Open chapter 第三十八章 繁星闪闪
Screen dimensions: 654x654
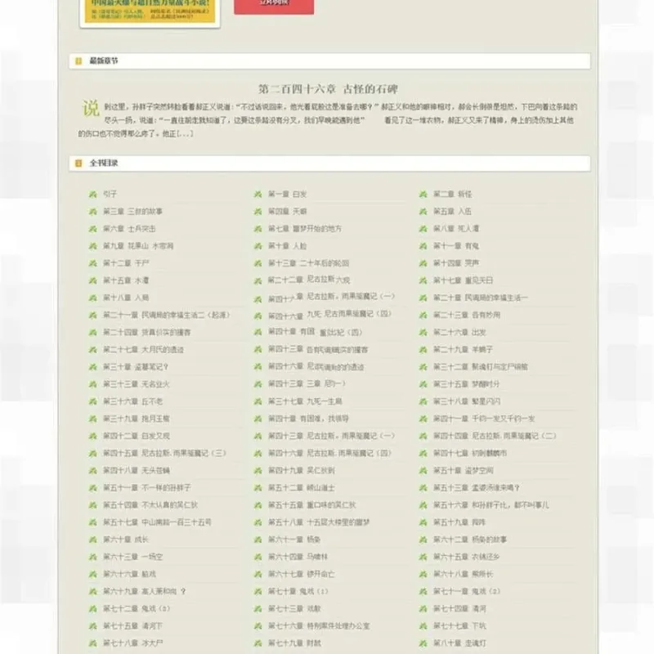pyautogui.click(x=467, y=401)
